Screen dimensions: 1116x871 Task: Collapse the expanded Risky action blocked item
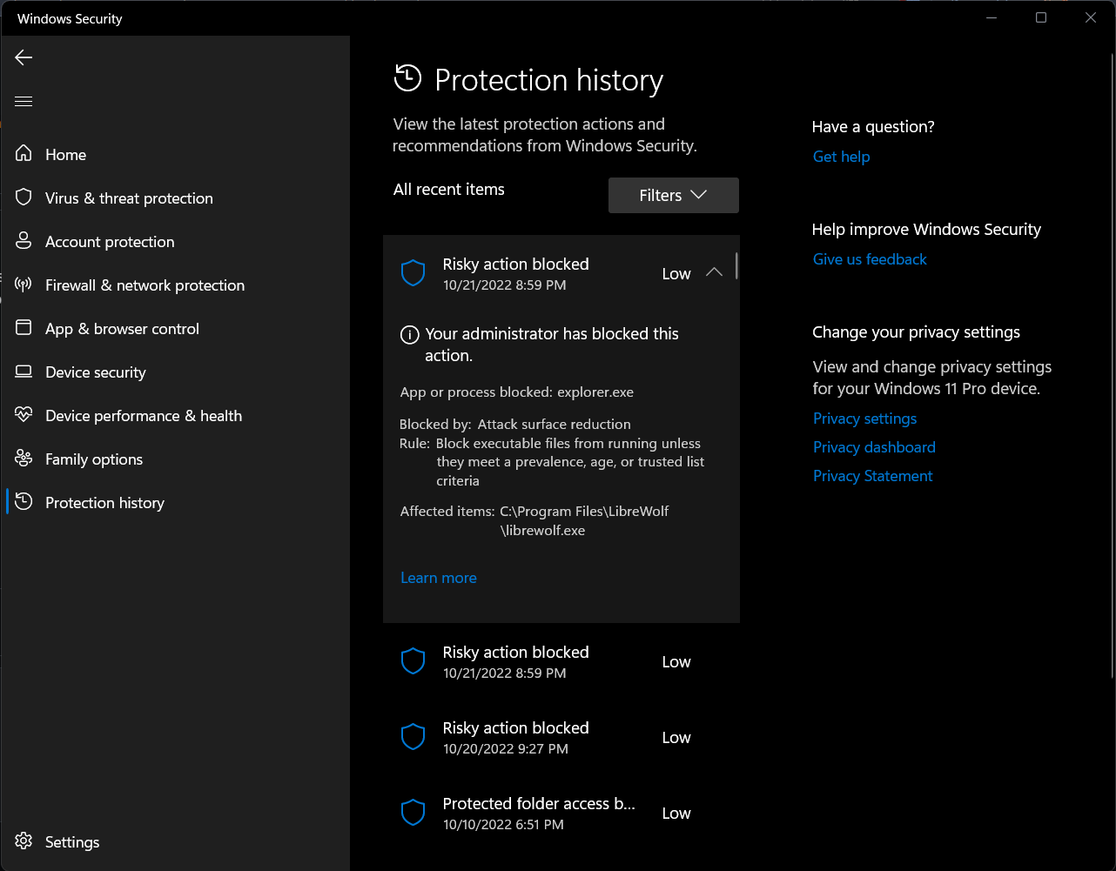714,273
